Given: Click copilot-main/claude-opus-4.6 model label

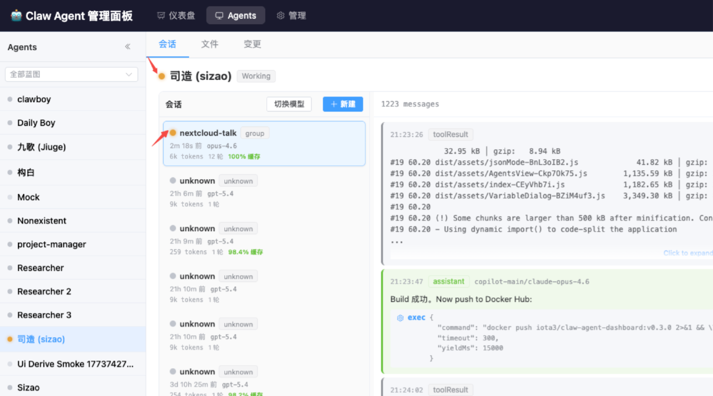Looking at the screenshot, I should [x=531, y=281].
